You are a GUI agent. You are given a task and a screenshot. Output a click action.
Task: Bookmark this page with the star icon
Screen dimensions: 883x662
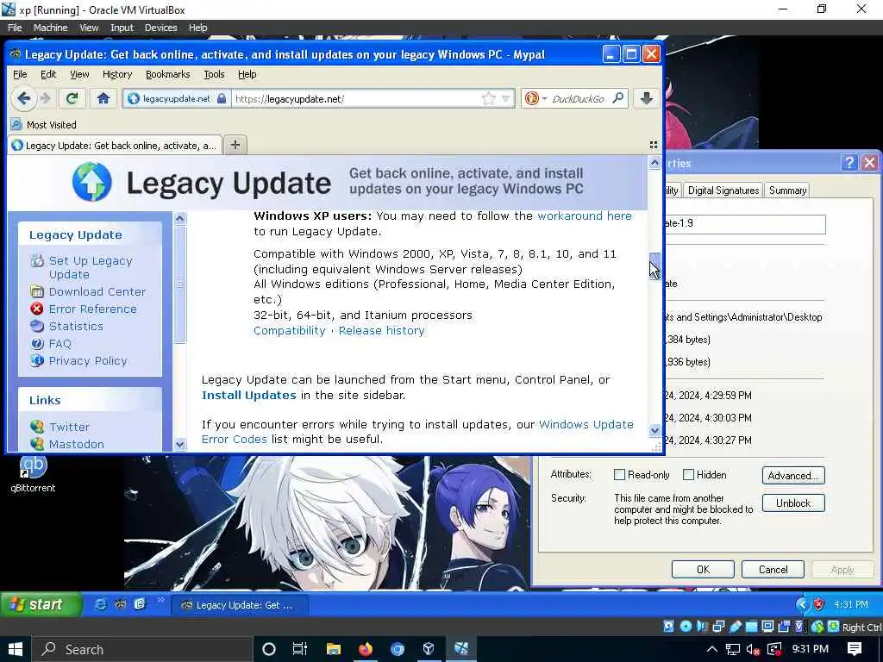488,98
